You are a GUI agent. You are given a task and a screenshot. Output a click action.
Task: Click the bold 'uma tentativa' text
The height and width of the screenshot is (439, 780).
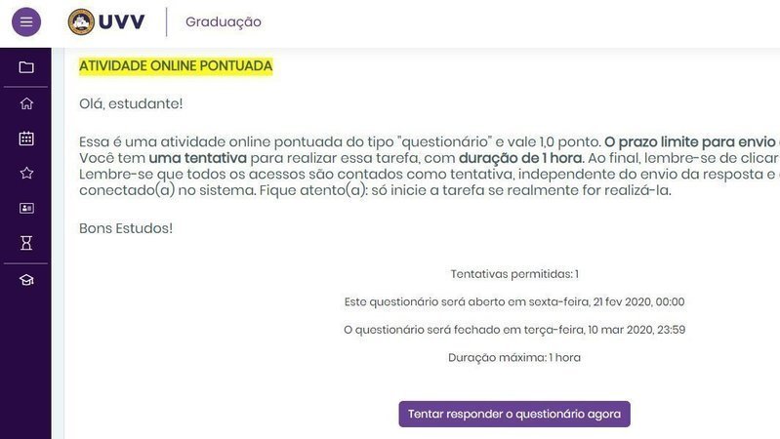click(197, 158)
